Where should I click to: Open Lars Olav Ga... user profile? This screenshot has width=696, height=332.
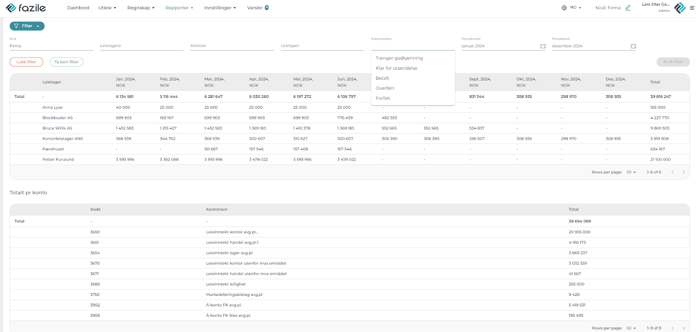coord(656,7)
